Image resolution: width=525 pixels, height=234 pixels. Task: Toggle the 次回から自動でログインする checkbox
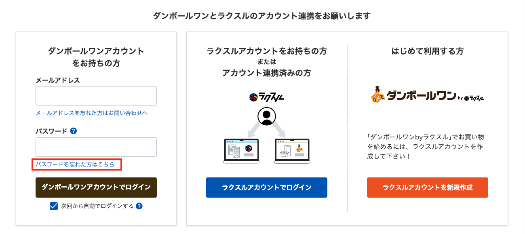coord(54,206)
